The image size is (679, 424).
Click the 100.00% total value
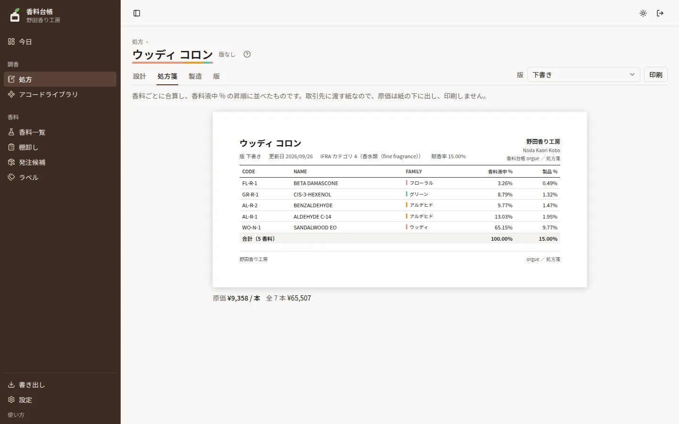tap(502, 239)
